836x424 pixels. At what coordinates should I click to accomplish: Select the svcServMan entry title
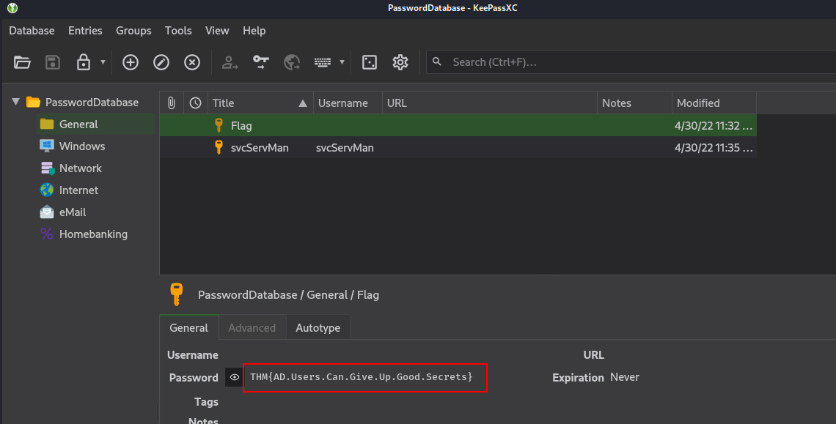pos(260,147)
